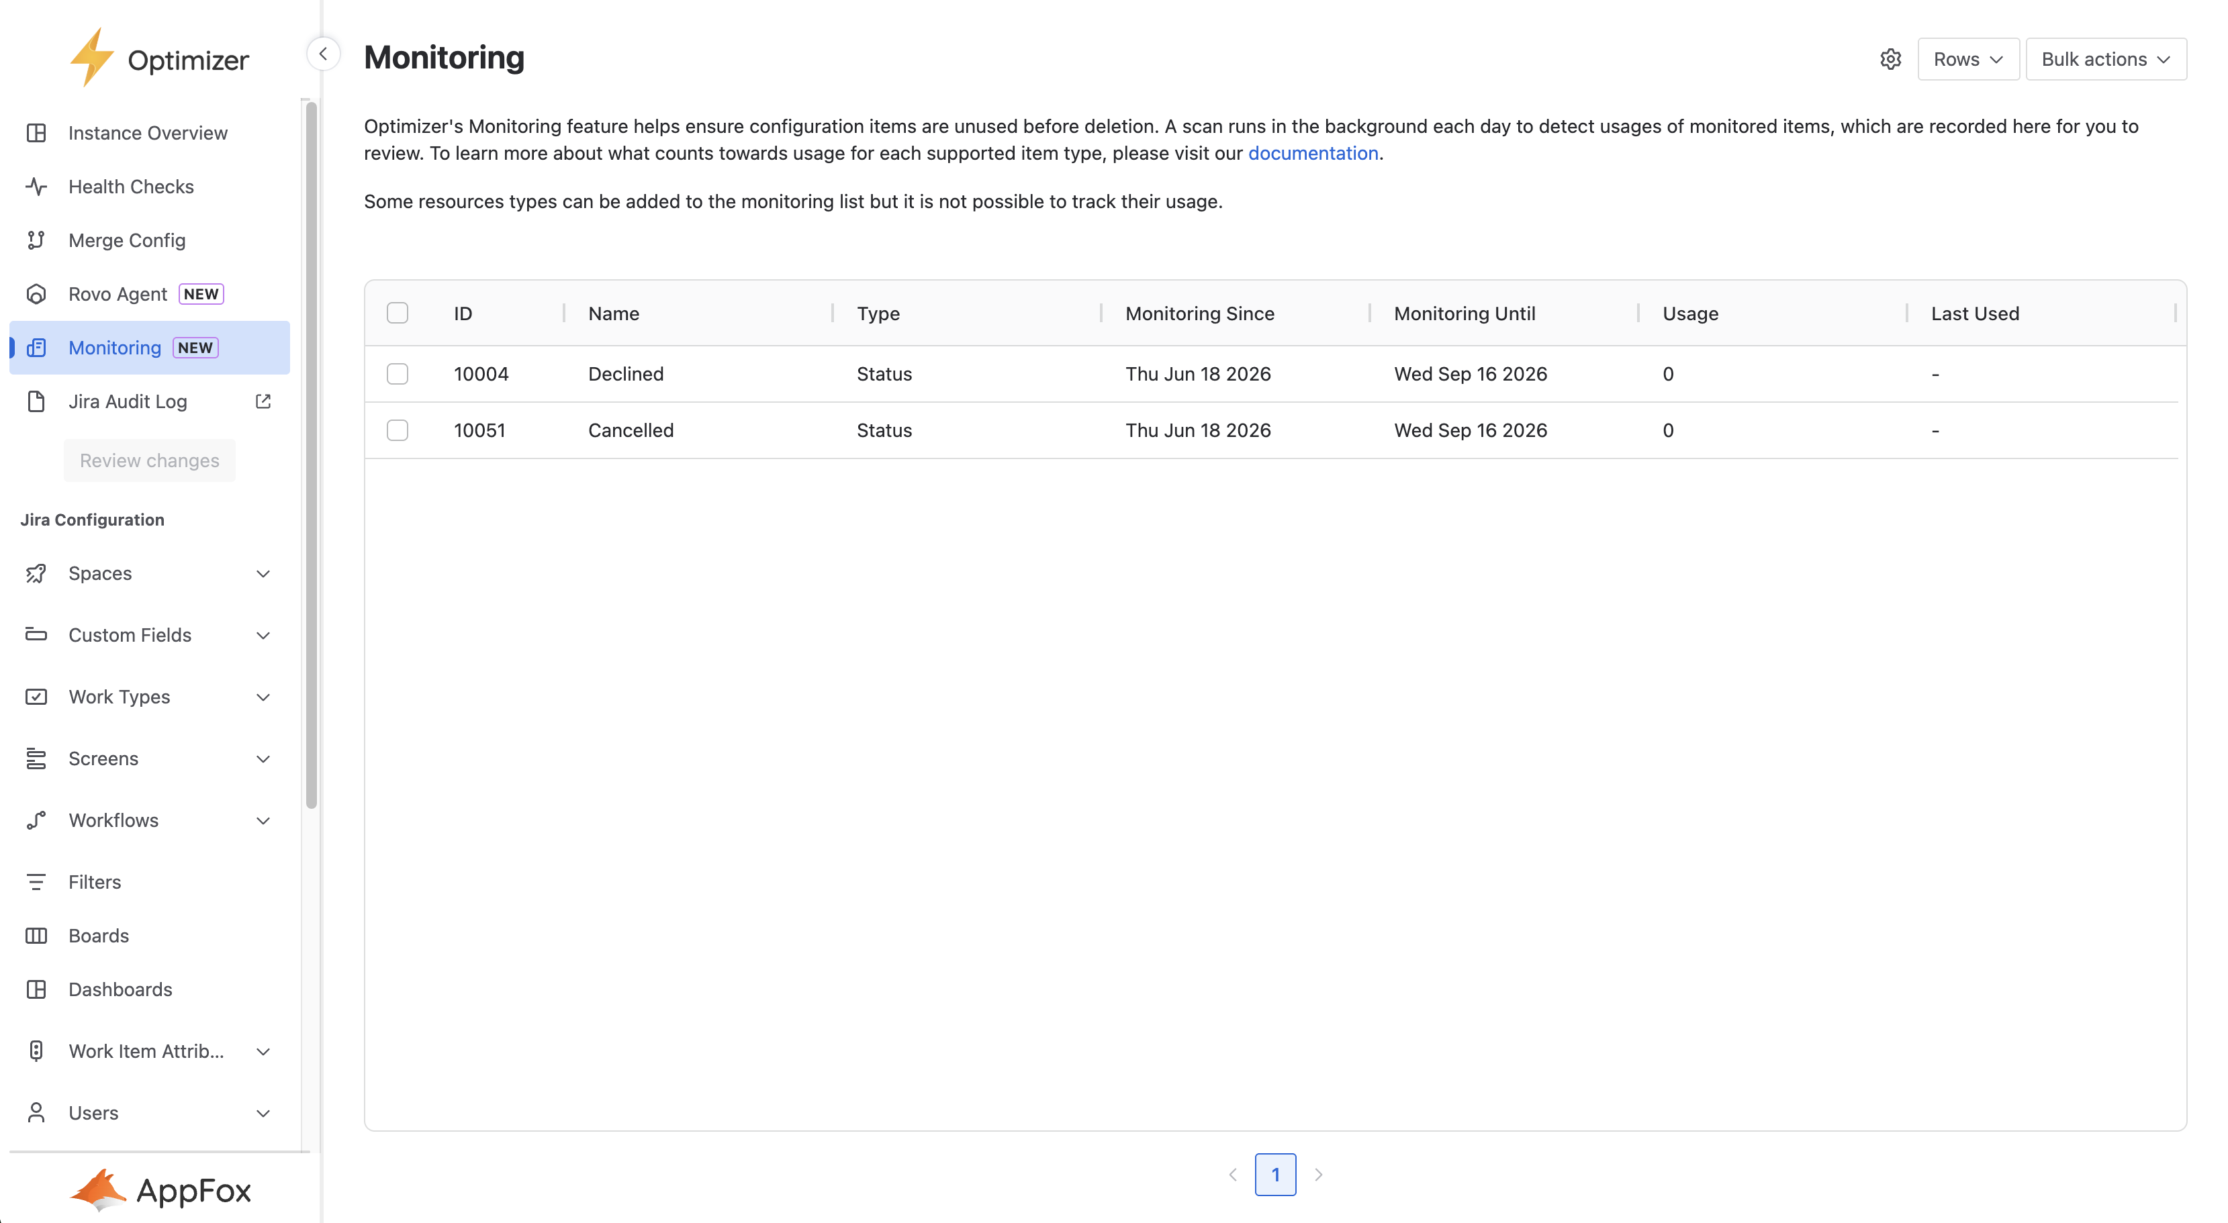Click the Monitoring Since column header
The height and width of the screenshot is (1223, 2228).
[x=1200, y=313]
